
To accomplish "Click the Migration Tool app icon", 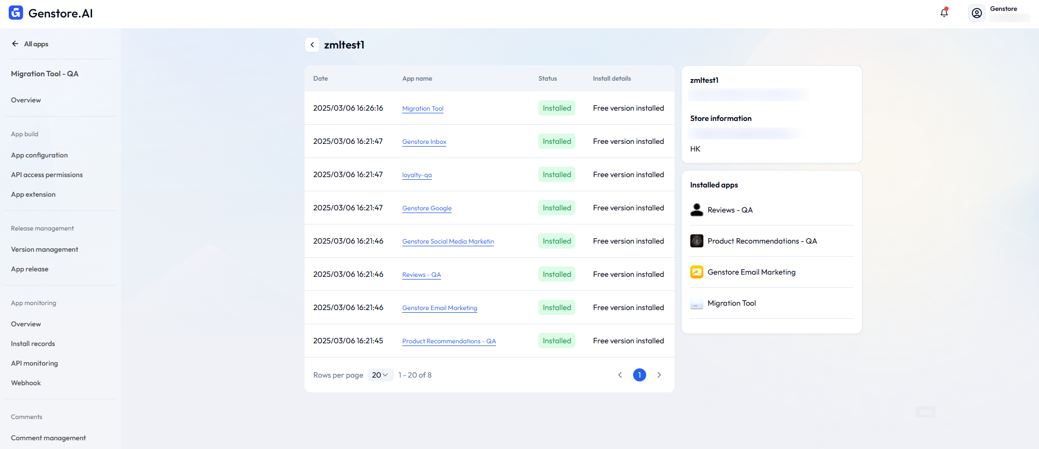I will click(x=697, y=303).
